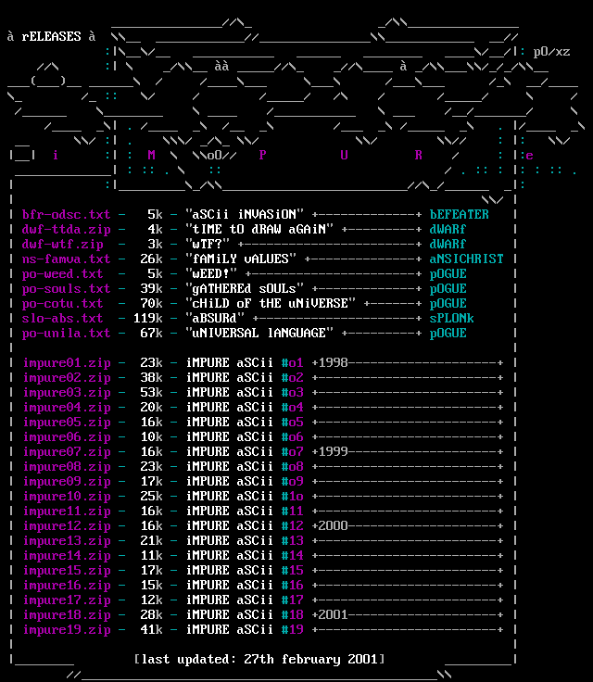Download impure12.zip pack
593x682 pixels.
pyautogui.click(x=66, y=525)
